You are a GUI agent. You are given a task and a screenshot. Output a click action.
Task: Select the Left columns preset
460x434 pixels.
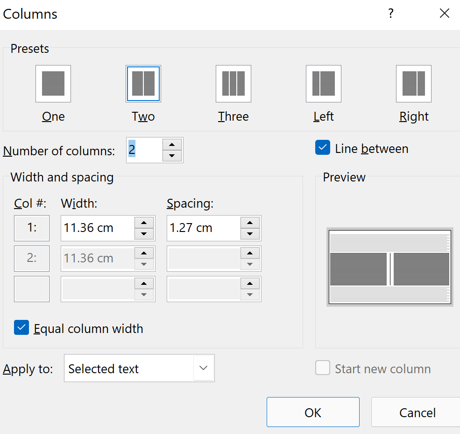coord(323,84)
